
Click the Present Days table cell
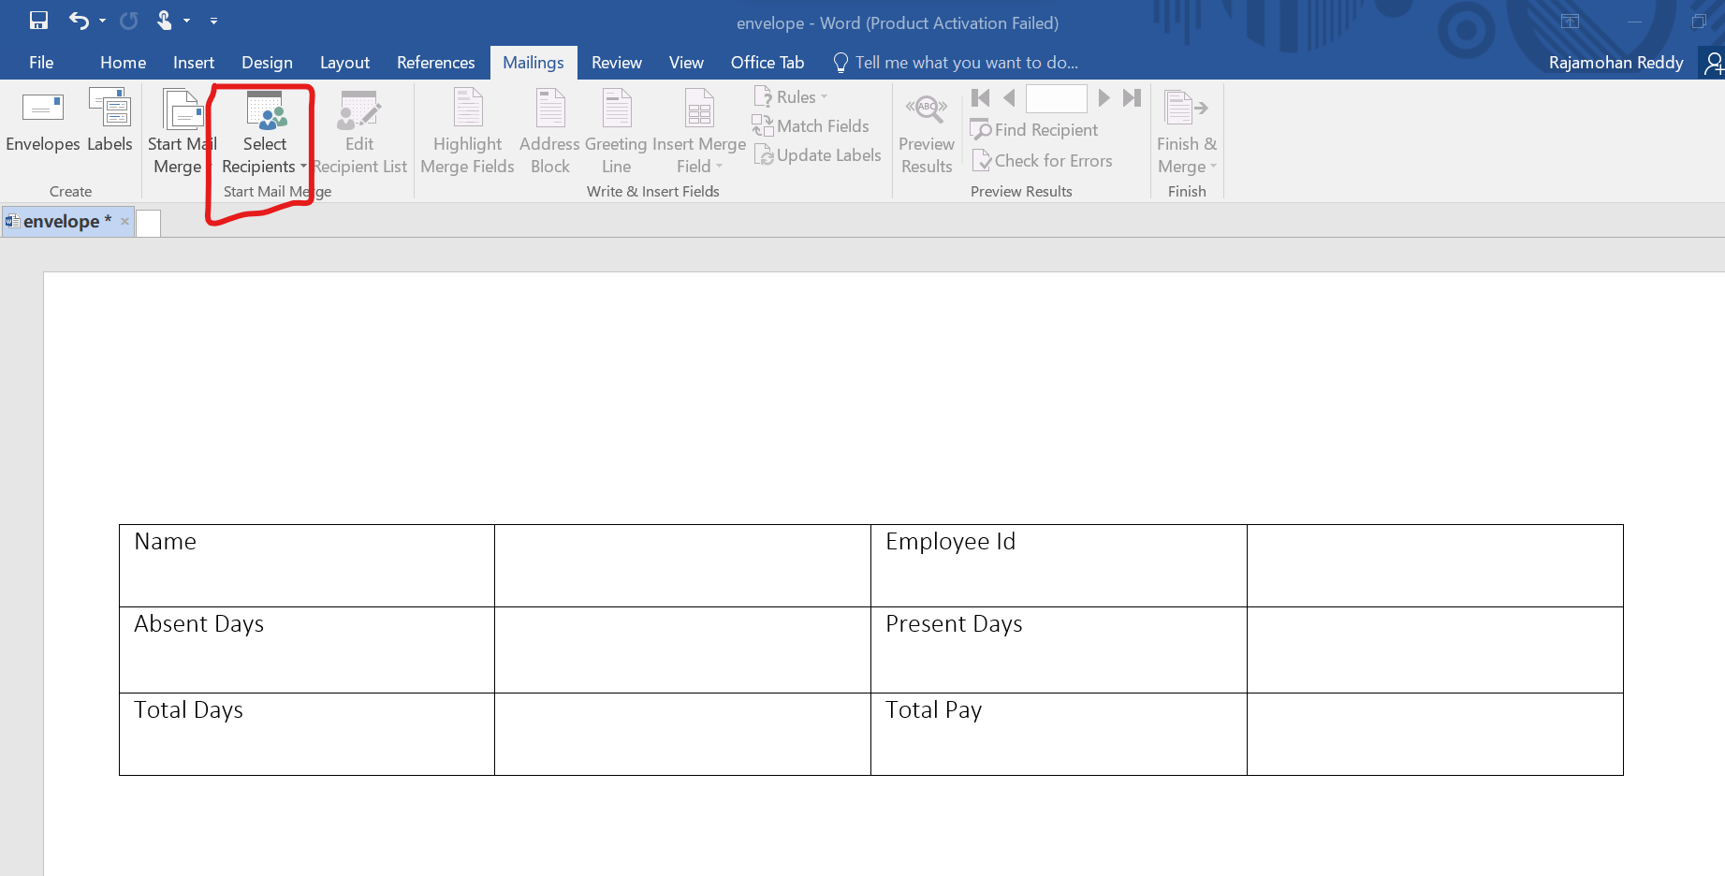[x=1059, y=650]
